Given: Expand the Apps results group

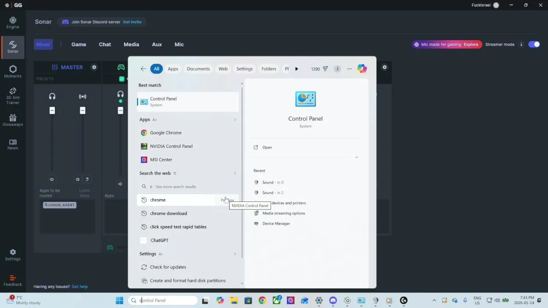Looking at the screenshot, I should coord(235,120).
